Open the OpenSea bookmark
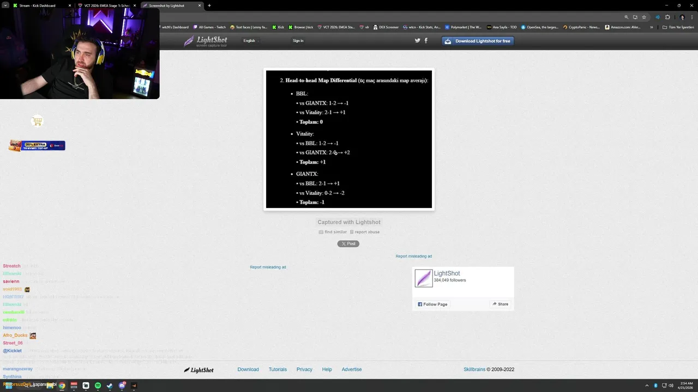The height and width of the screenshot is (392, 698). pos(540,27)
